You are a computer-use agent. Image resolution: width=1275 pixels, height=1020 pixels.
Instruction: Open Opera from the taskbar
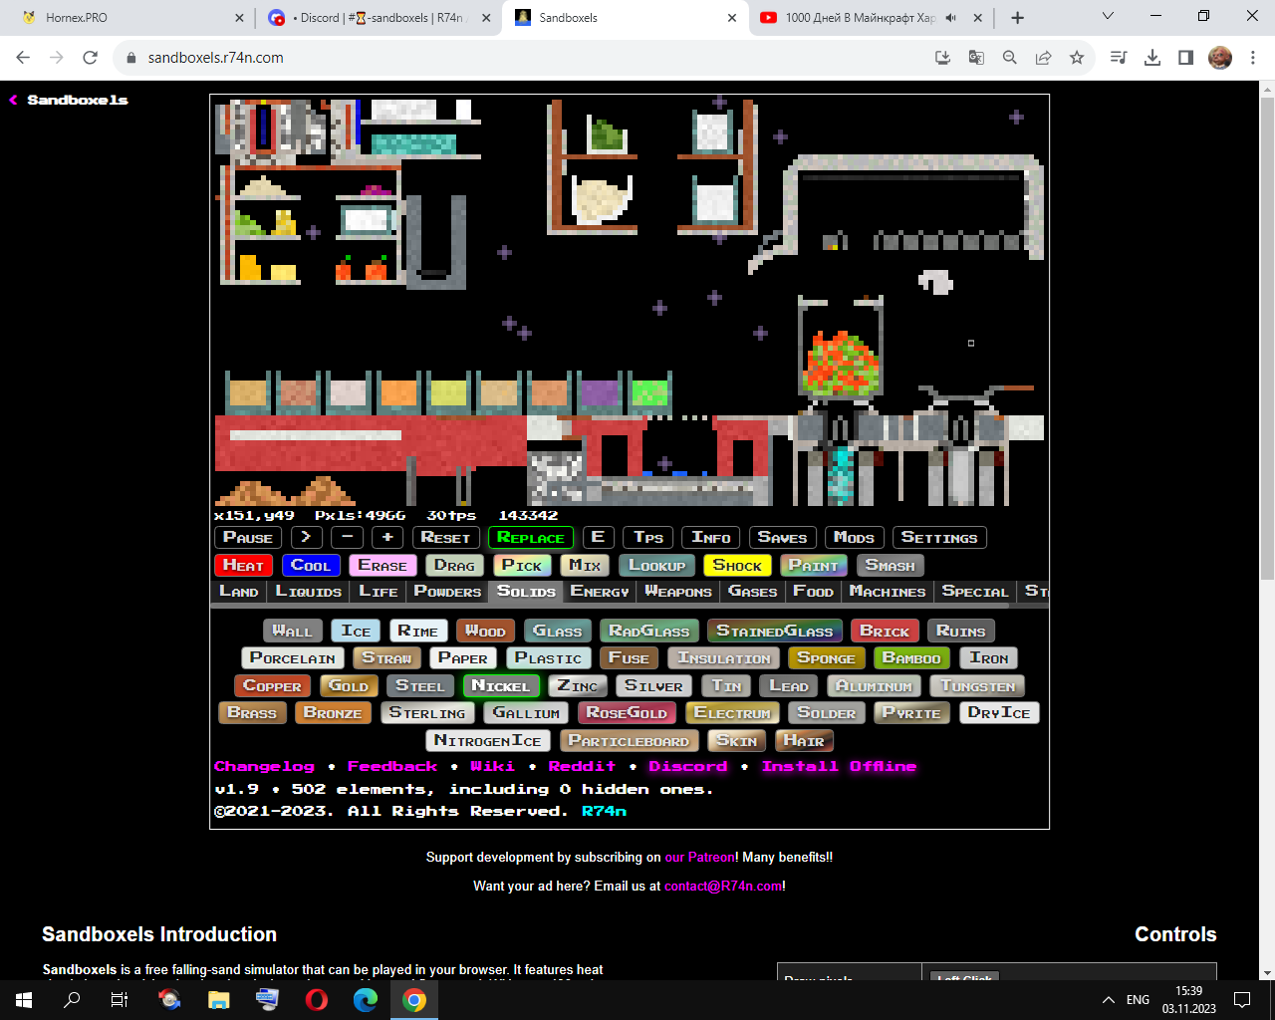(317, 1000)
